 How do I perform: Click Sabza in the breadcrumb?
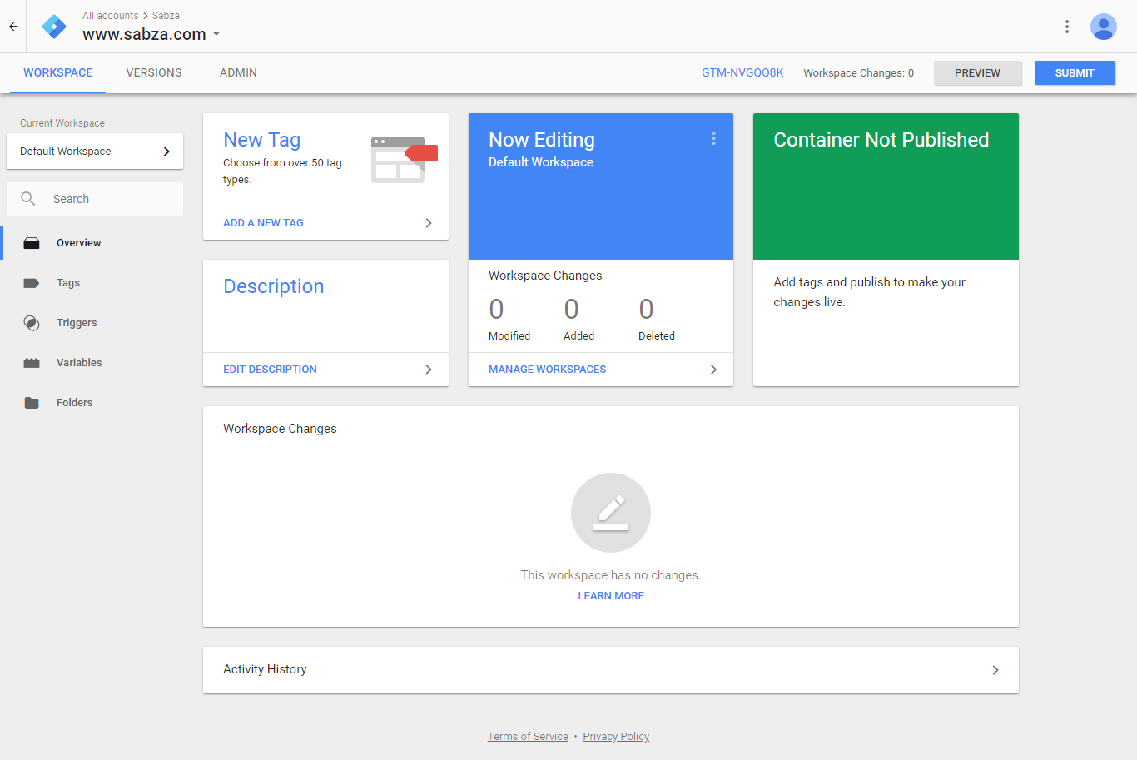(x=166, y=16)
